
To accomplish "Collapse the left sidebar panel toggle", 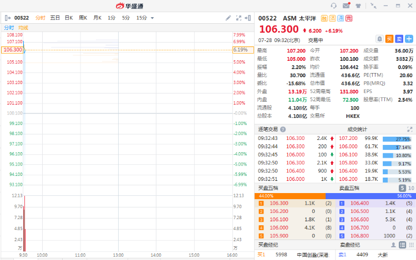I will [8, 18].
